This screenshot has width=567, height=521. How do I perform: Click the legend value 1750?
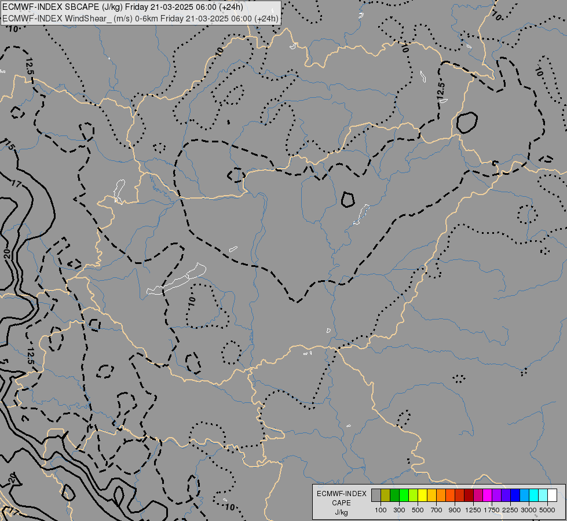point(492,510)
